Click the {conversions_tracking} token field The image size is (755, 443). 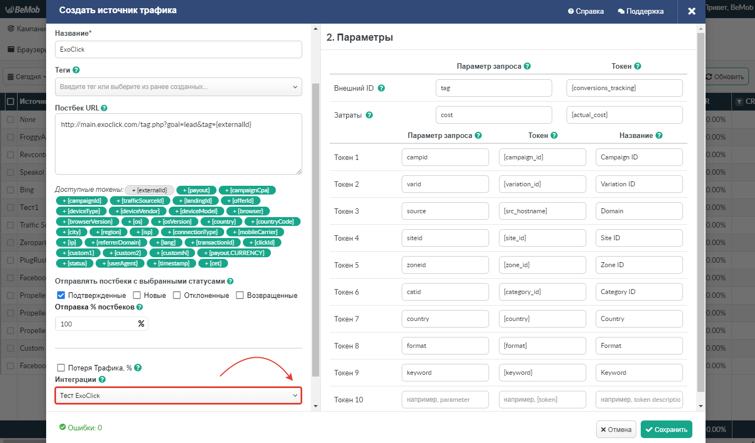624,88
